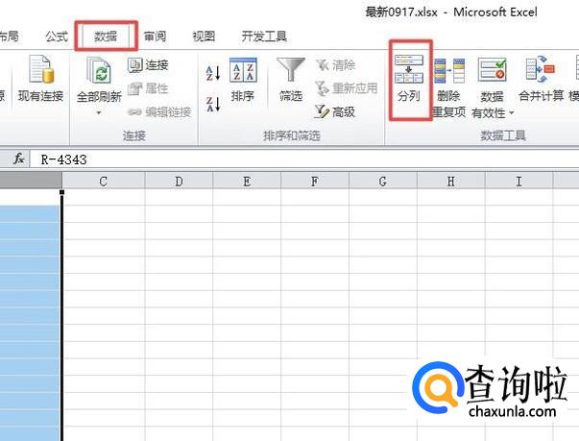Image resolution: width=579 pixels, height=441 pixels.
Task: Open the 视图 tab
Action: [204, 37]
